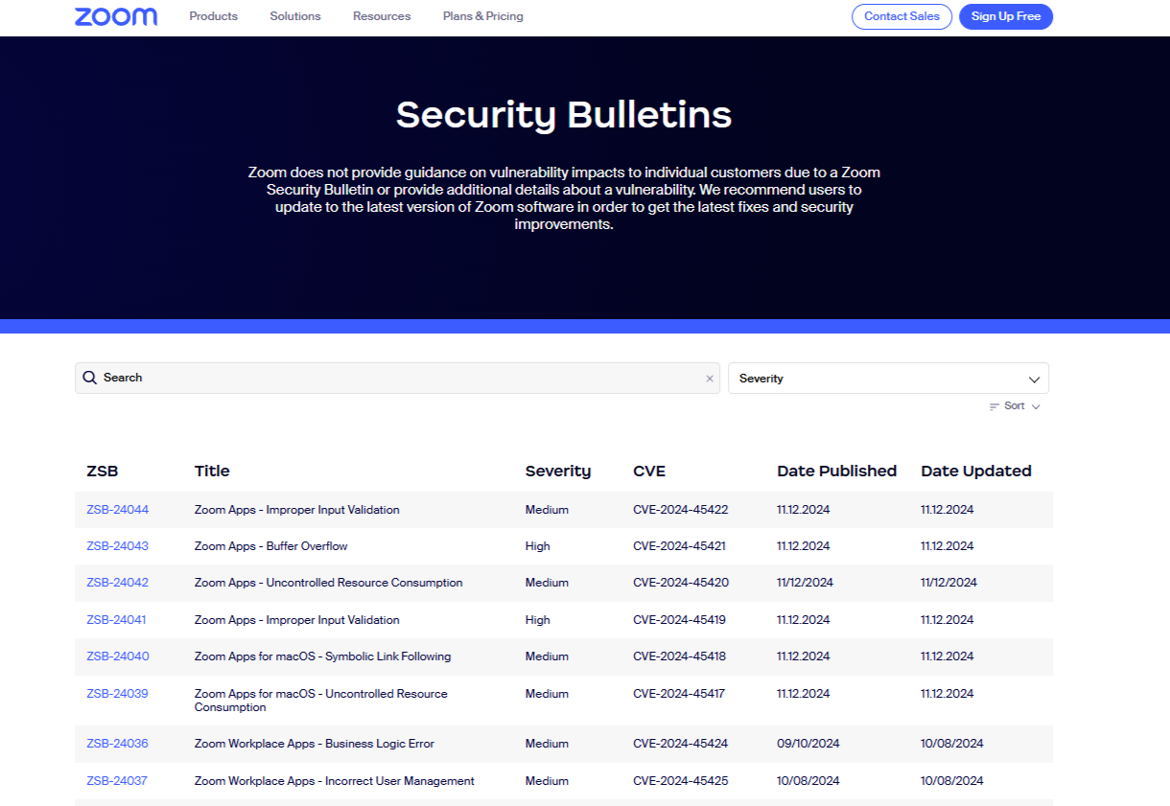The image size is (1170, 806).
Task: Click High severity in ZSB-24041 row
Action: click(x=538, y=620)
